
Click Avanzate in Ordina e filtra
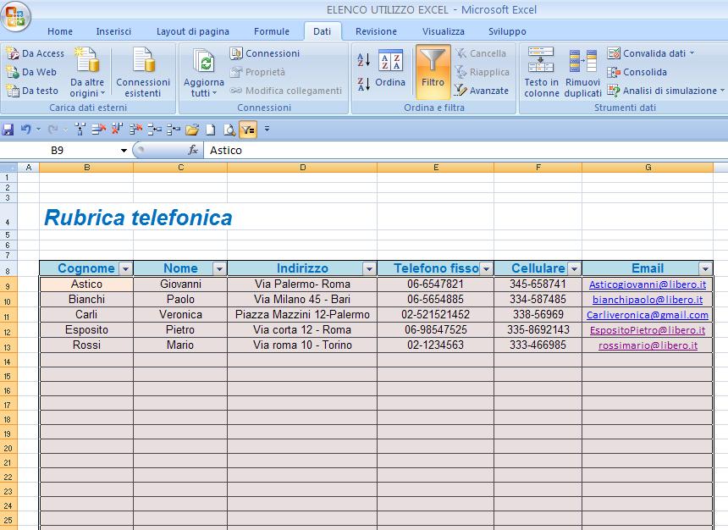485,91
